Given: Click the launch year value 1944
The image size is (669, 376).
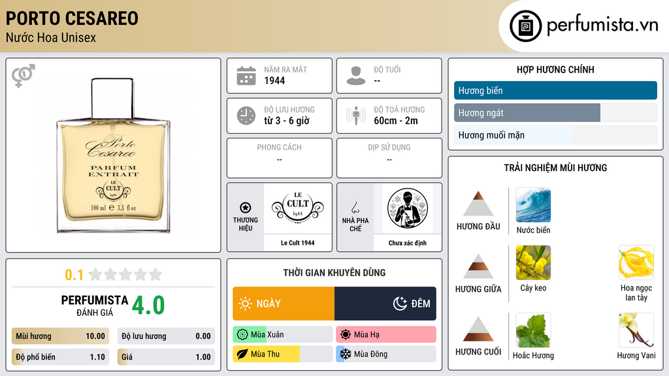Looking at the screenshot, I should click(x=274, y=80).
